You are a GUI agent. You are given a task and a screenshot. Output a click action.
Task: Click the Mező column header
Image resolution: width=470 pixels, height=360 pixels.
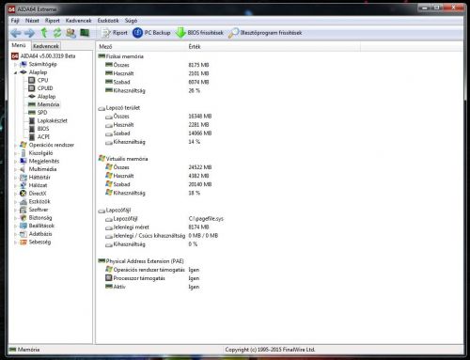(x=141, y=47)
